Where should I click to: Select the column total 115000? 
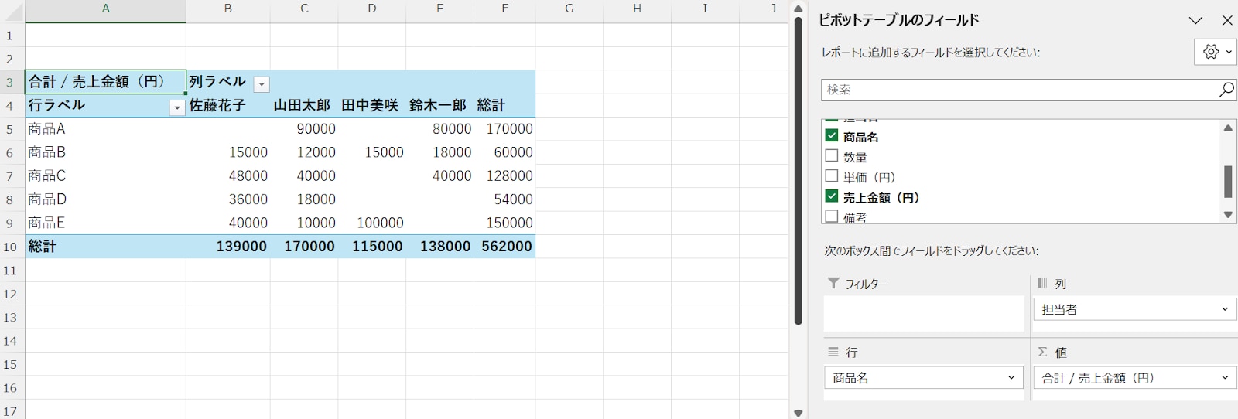coord(372,247)
